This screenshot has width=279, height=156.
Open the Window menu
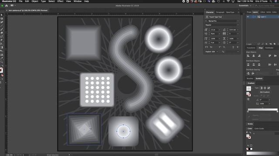click(78, 1)
